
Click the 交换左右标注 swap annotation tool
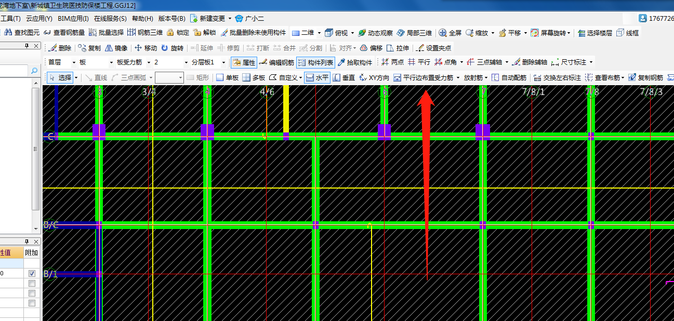557,77
